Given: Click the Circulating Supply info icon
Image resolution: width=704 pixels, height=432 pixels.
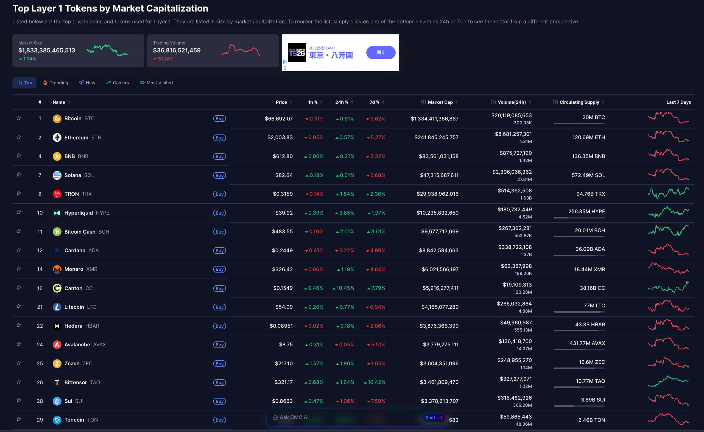Looking at the screenshot, I should (x=555, y=102).
